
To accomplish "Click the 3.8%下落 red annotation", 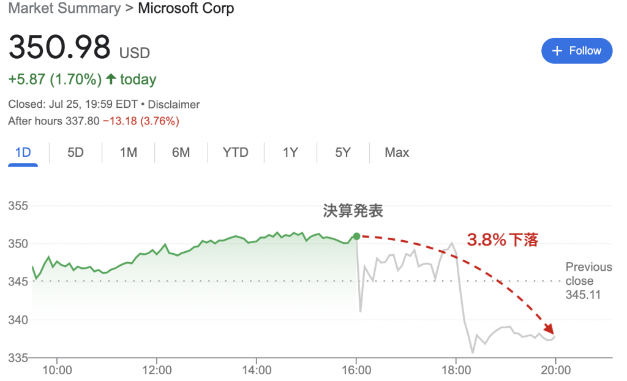I will click(x=503, y=240).
